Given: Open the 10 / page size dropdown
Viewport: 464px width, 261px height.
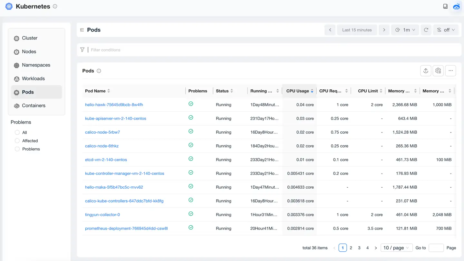Looking at the screenshot, I should tap(396, 248).
